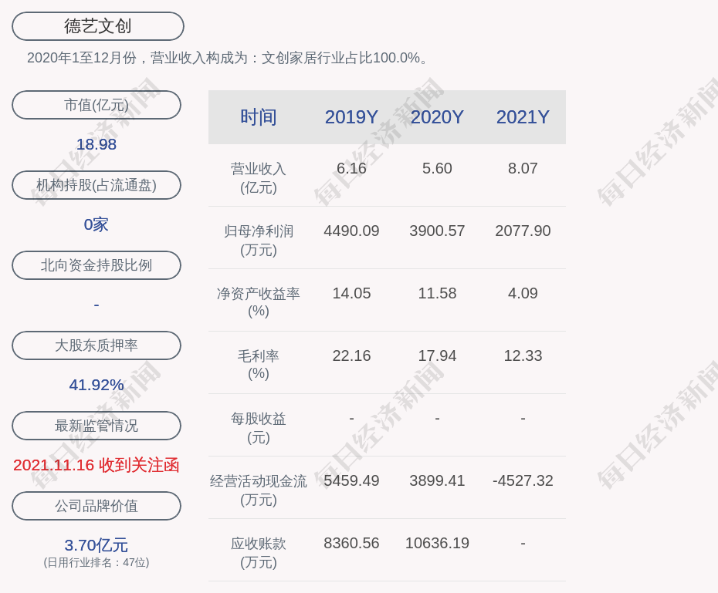Click the revenue composition sentence for 2020
This screenshot has width=718, height=593.
(228, 58)
